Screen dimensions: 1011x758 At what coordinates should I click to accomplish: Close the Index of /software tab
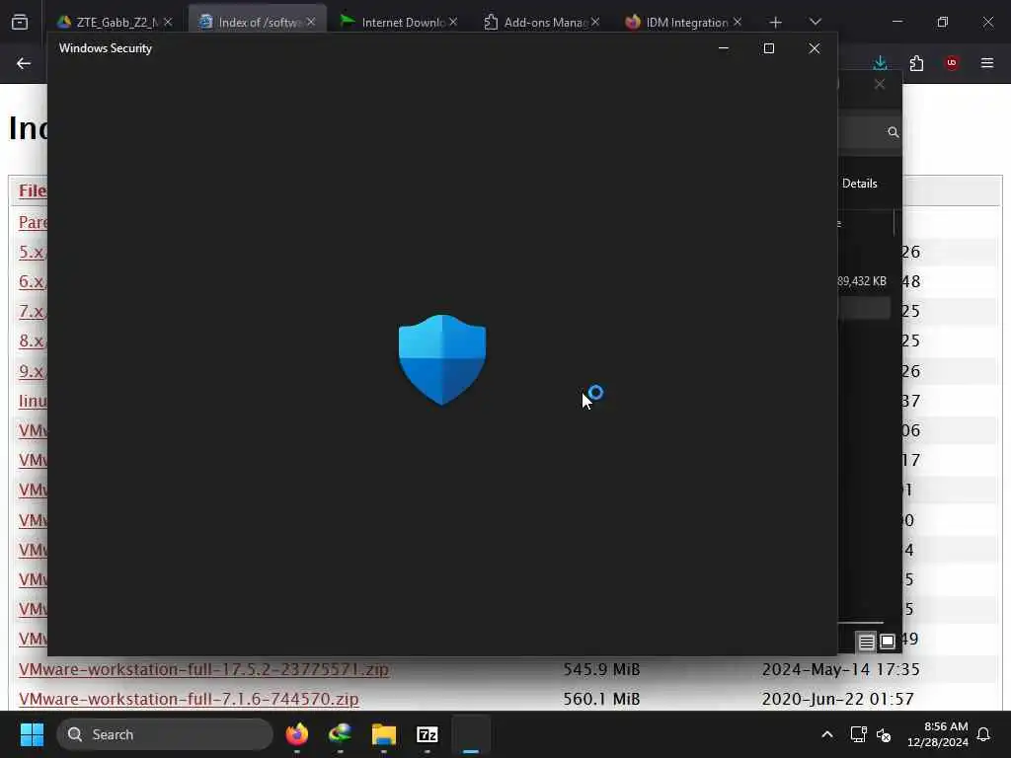point(311,22)
